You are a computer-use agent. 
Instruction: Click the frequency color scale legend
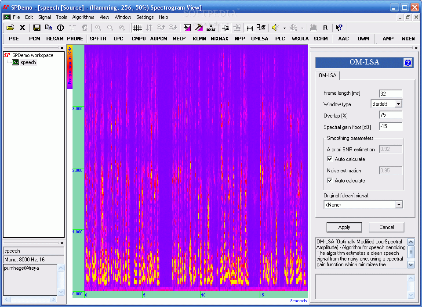click(70, 67)
